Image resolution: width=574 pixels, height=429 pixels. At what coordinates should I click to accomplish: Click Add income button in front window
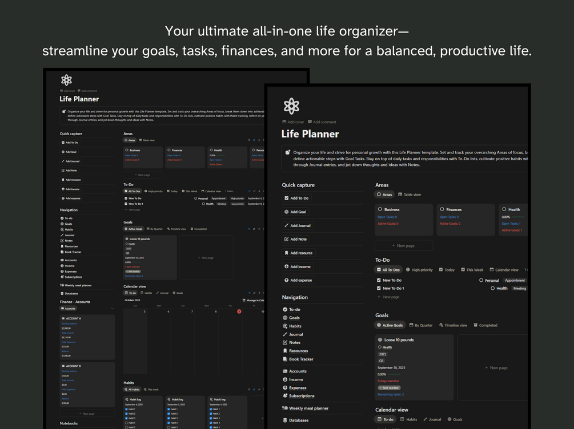(297, 266)
